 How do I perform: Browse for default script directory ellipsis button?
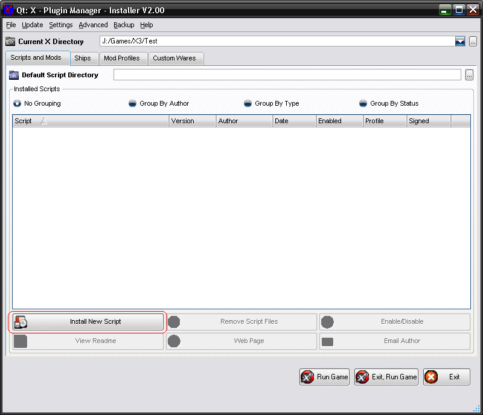click(x=469, y=74)
